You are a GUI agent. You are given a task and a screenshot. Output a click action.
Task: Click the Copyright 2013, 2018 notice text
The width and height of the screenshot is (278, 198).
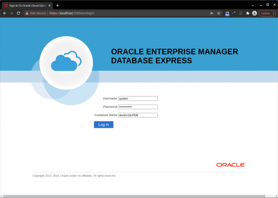point(74,176)
